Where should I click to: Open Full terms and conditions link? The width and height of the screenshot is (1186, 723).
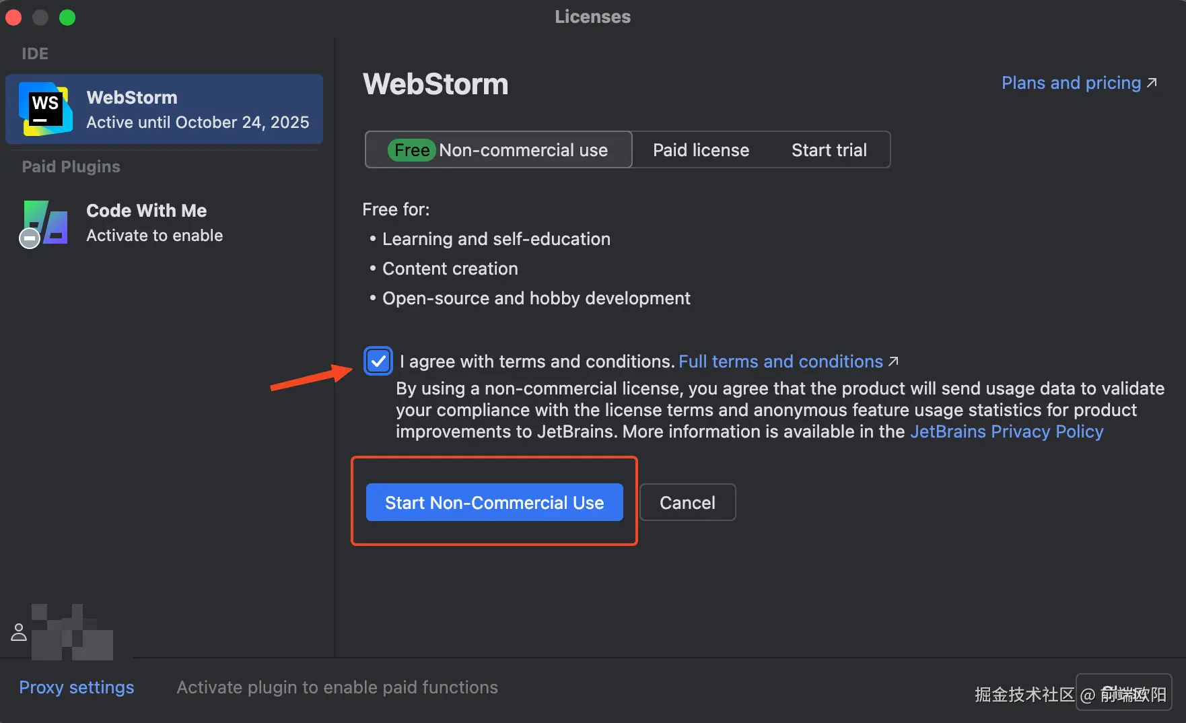point(780,361)
